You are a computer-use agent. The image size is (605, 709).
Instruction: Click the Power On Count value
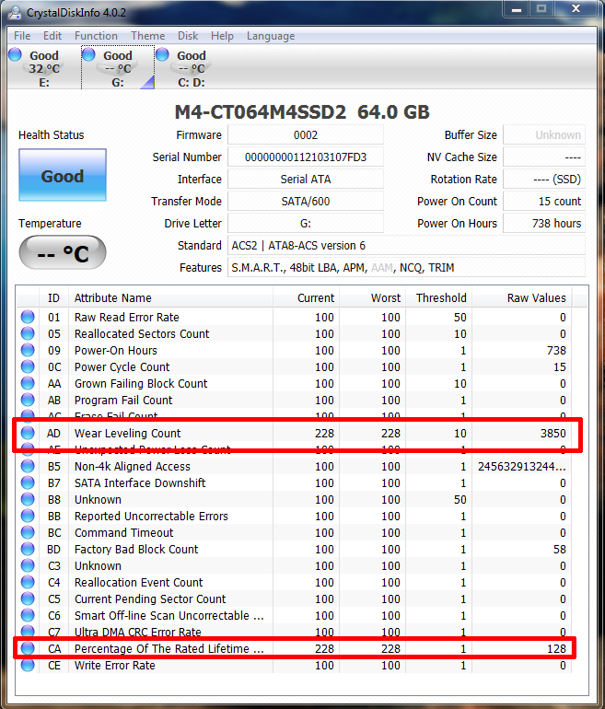544,202
